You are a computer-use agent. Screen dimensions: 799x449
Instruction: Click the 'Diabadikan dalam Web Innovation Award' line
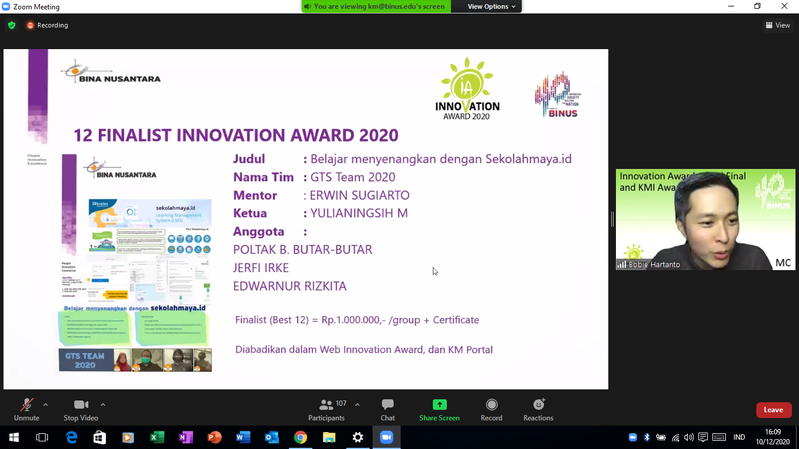click(x=364, y=350)
